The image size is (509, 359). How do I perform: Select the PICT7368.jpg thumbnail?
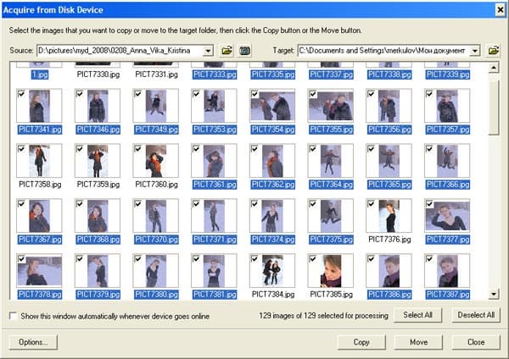click(x=98, y=216)
